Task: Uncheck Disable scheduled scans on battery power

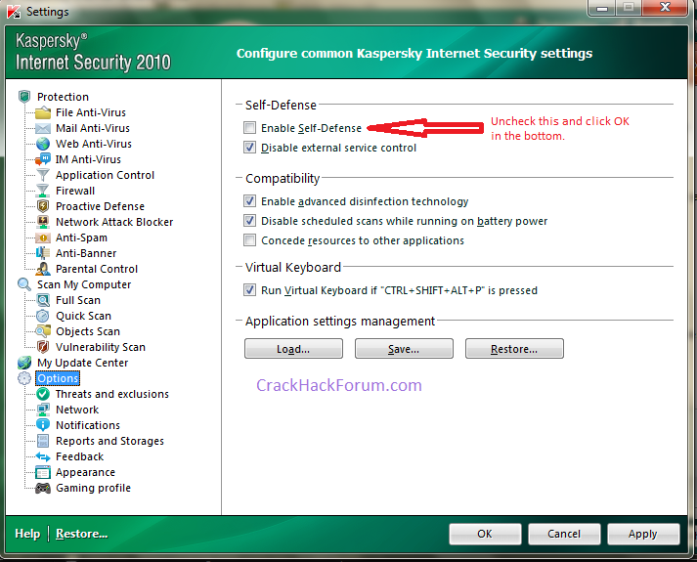Action: (x=250, y=221)
